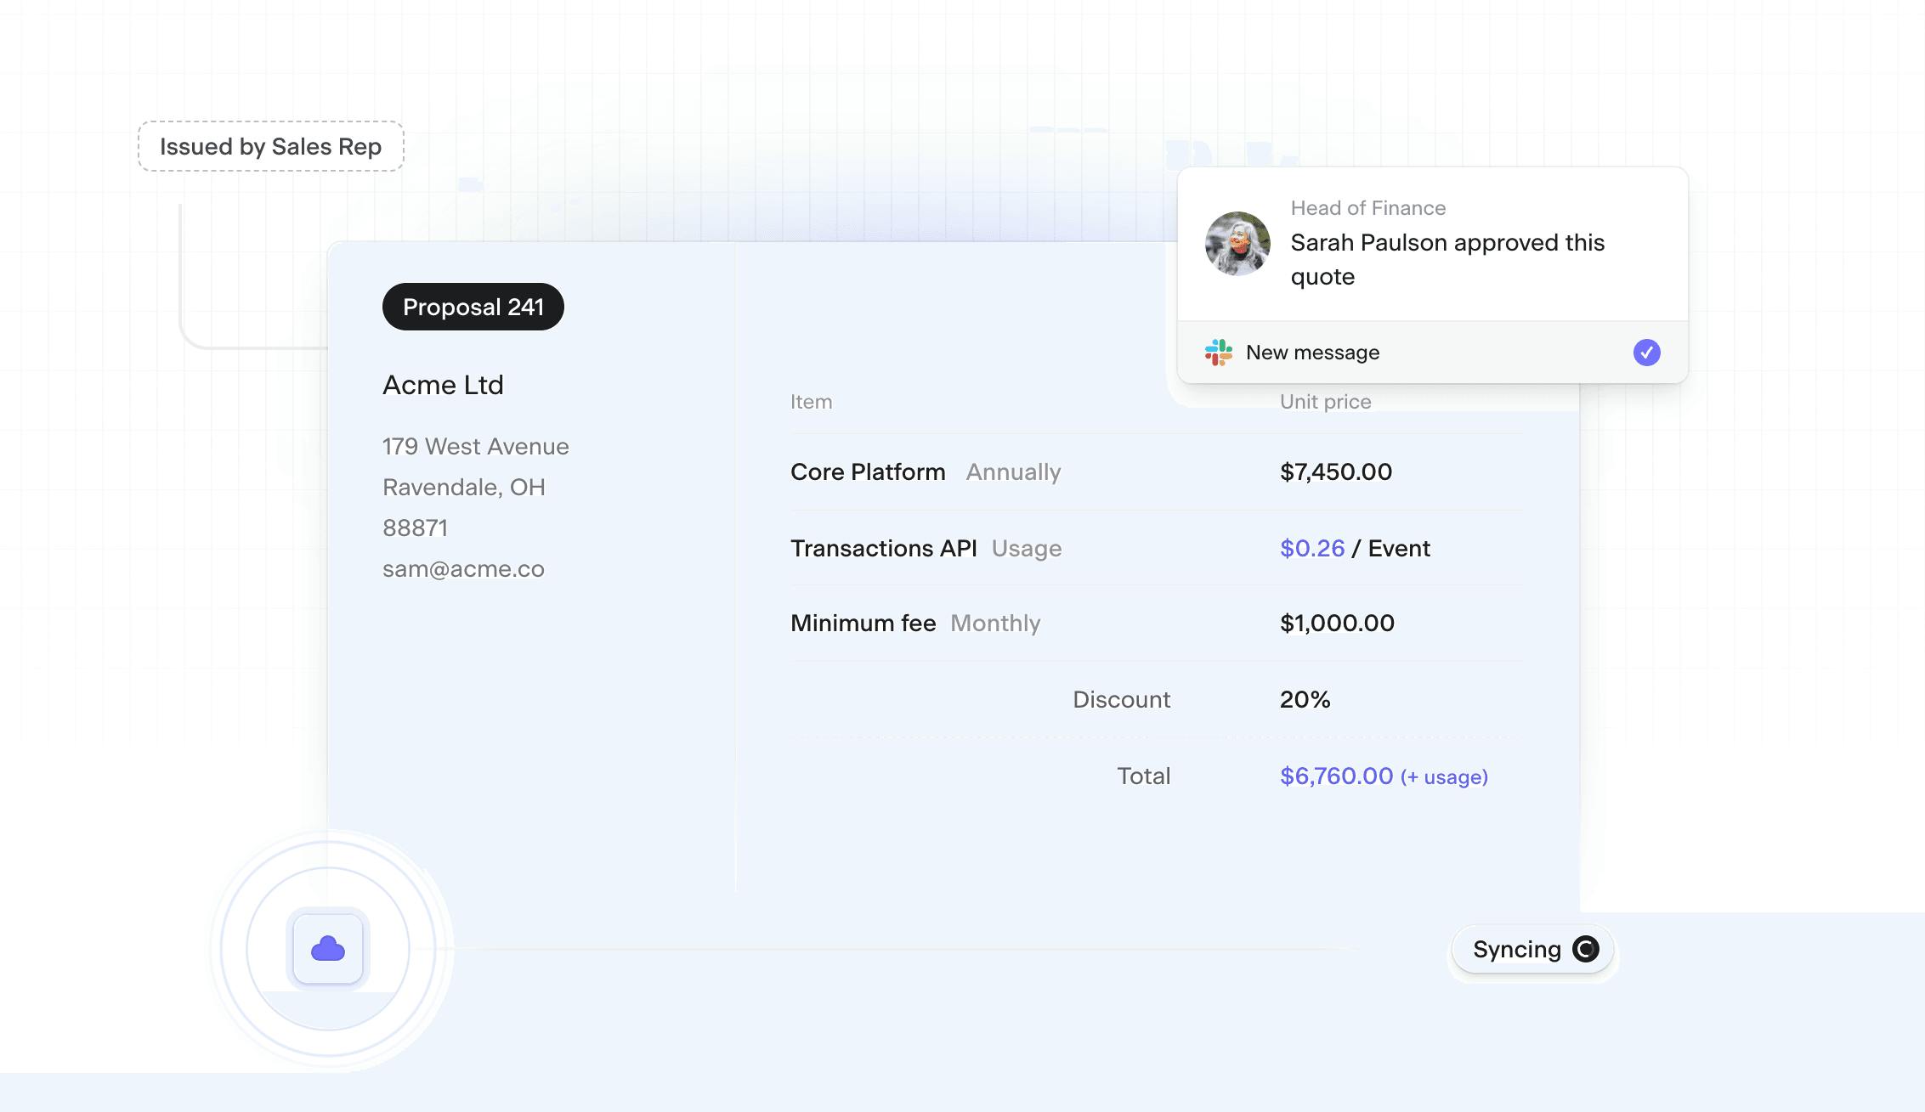Click the $6,760.00 total amount
This screenshot has width=1925, height=1112.
coord(1336,776)
